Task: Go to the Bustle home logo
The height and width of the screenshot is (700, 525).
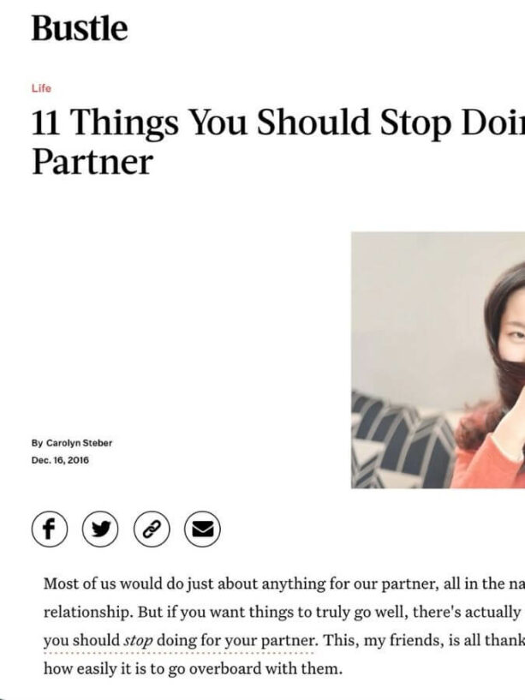Action: 80,28
